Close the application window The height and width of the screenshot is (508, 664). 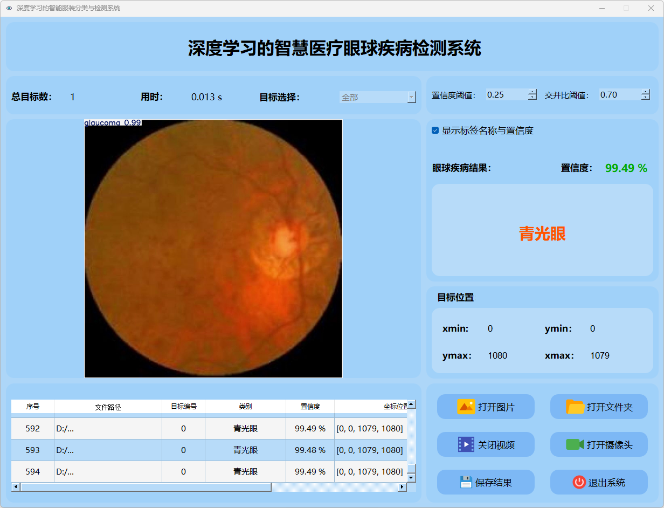coord(651,8)
